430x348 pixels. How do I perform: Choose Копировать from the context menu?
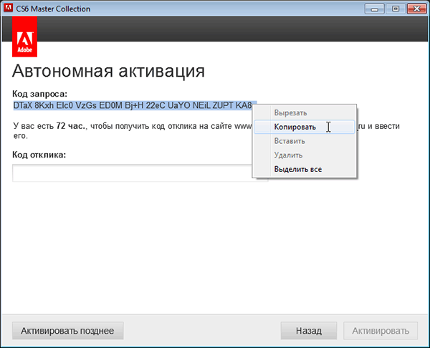pyautogui.click(x=305, y=127)
